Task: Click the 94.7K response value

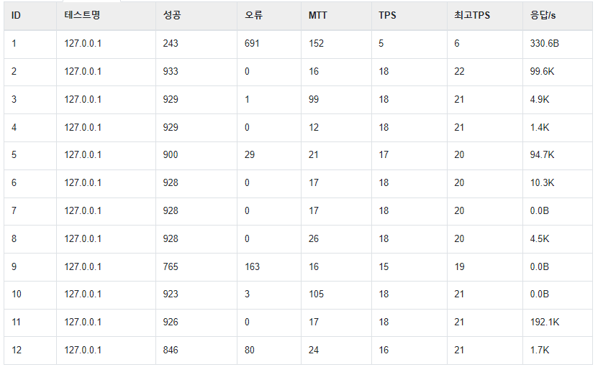Action: (542, 155)
